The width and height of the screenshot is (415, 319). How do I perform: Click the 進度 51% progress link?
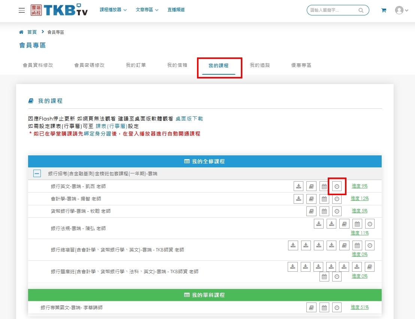[360, 307]
